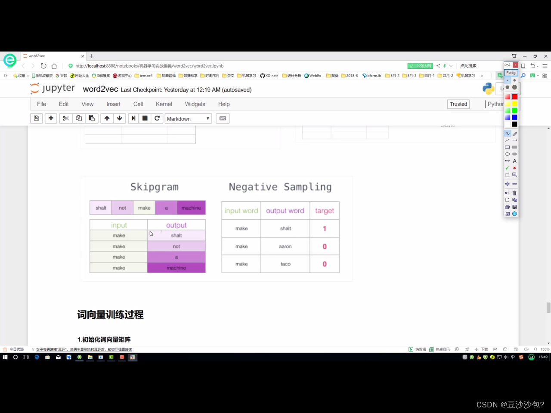
Task: Pick the transparent red color
Action: click(x=508, y=97)
